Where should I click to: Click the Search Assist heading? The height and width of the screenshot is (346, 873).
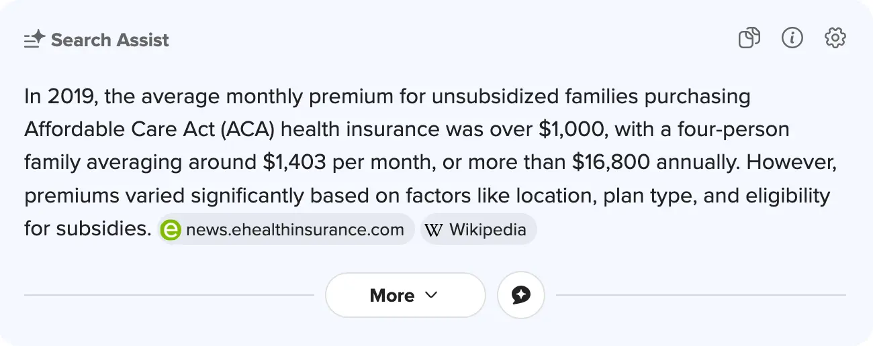pos(110,40)
